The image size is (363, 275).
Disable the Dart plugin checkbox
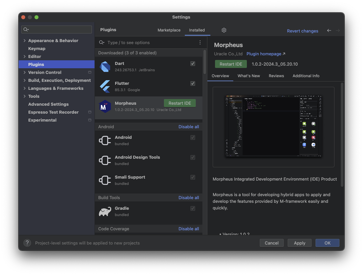(x=192, y=64)
